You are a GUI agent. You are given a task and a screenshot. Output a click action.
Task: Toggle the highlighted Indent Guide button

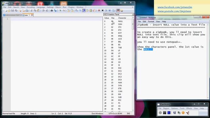(84, 10)
